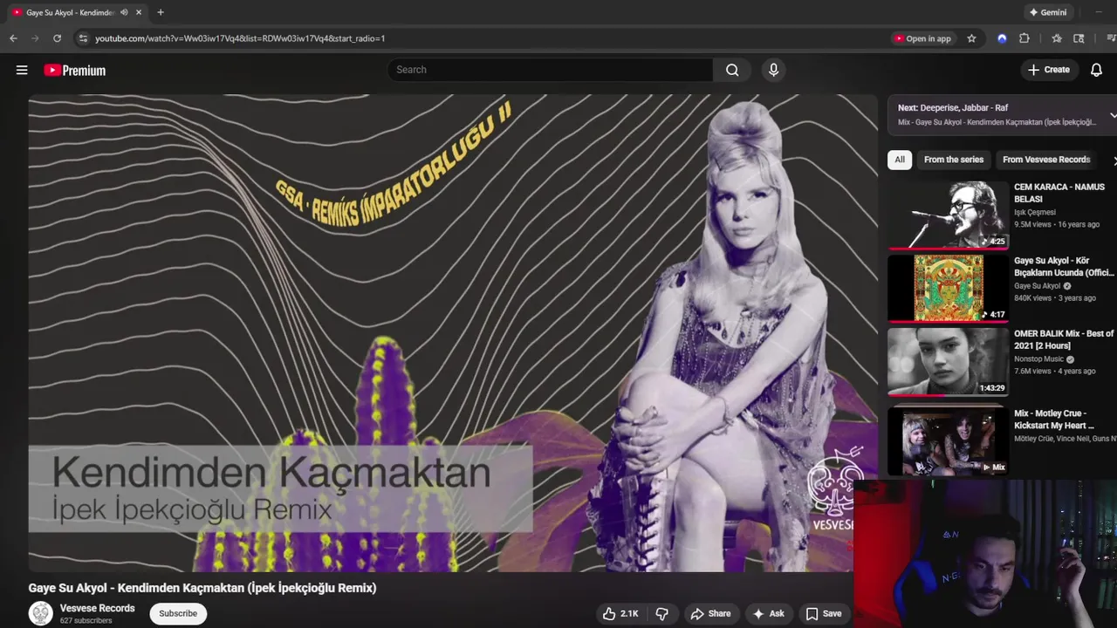Viewport: 1117px width, 628px height.
Task: Open Gaye Su Akyol - Kör Bıçakların title
Action: point(1064,266)
